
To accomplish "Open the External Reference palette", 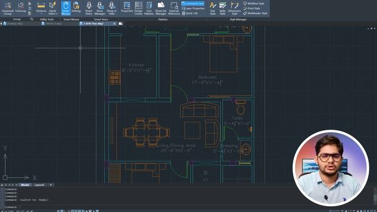I will 174,8.
